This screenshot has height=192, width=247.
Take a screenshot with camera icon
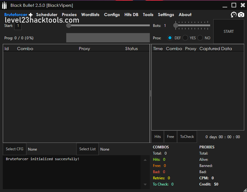click(241, 15)
